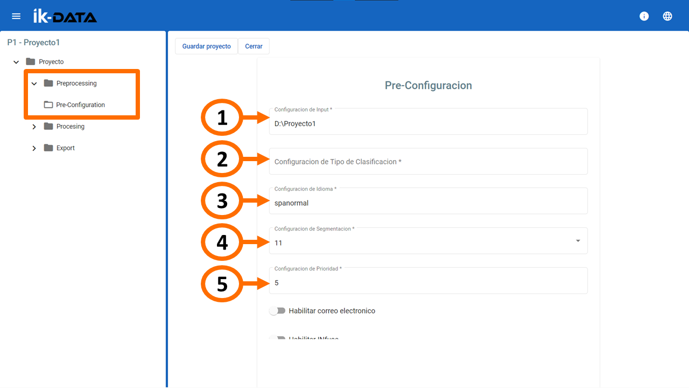
Task: Click the IK-DATA logo
Action: coord(65,16)
